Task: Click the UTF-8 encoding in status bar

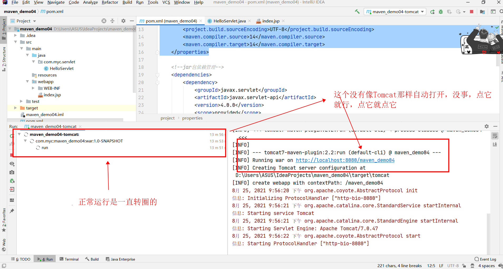Action: (x=453, y=266)
